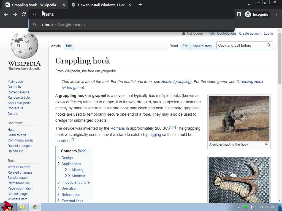Open the Recent changes link
282x211 pixels.
(x=20, y=146)
